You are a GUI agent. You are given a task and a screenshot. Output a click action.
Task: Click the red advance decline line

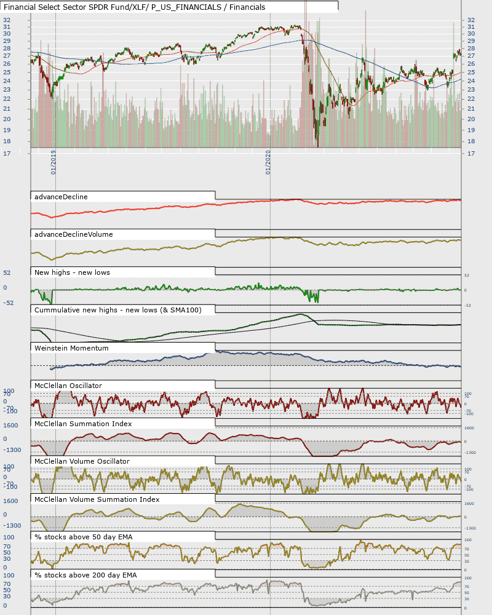coord(157,208)
